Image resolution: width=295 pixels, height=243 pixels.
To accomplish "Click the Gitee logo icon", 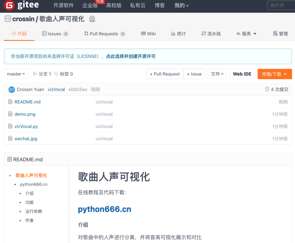I will point(9,5).
